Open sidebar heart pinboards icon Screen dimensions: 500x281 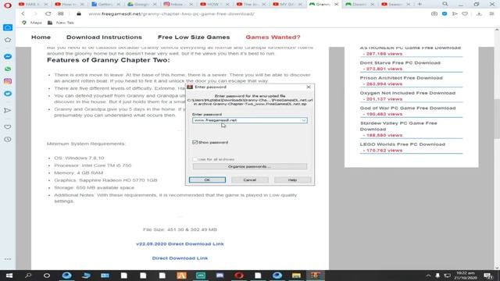[x=8, y=126]
